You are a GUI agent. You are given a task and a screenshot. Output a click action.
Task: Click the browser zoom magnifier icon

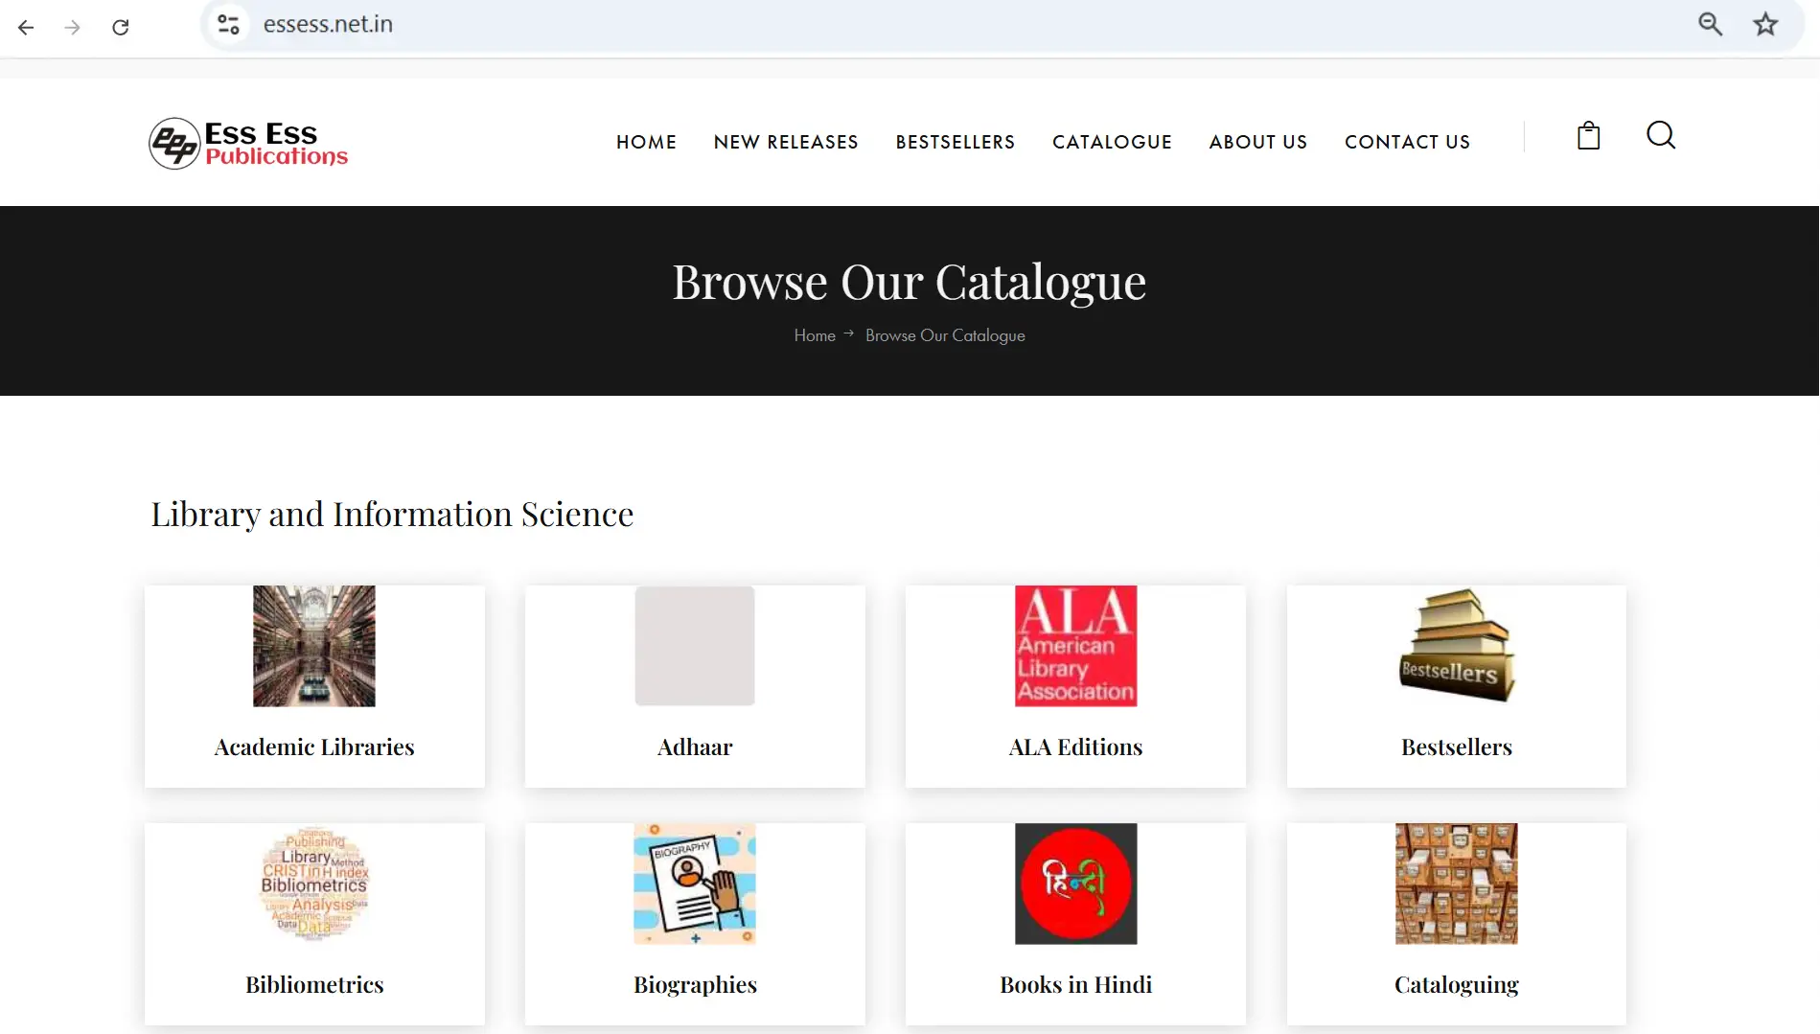point(1710,24)
